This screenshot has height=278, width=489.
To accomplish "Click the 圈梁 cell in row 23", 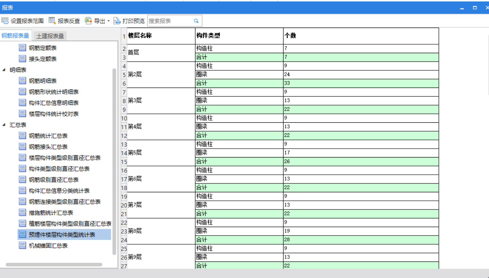I will click(x=239, y=231).
